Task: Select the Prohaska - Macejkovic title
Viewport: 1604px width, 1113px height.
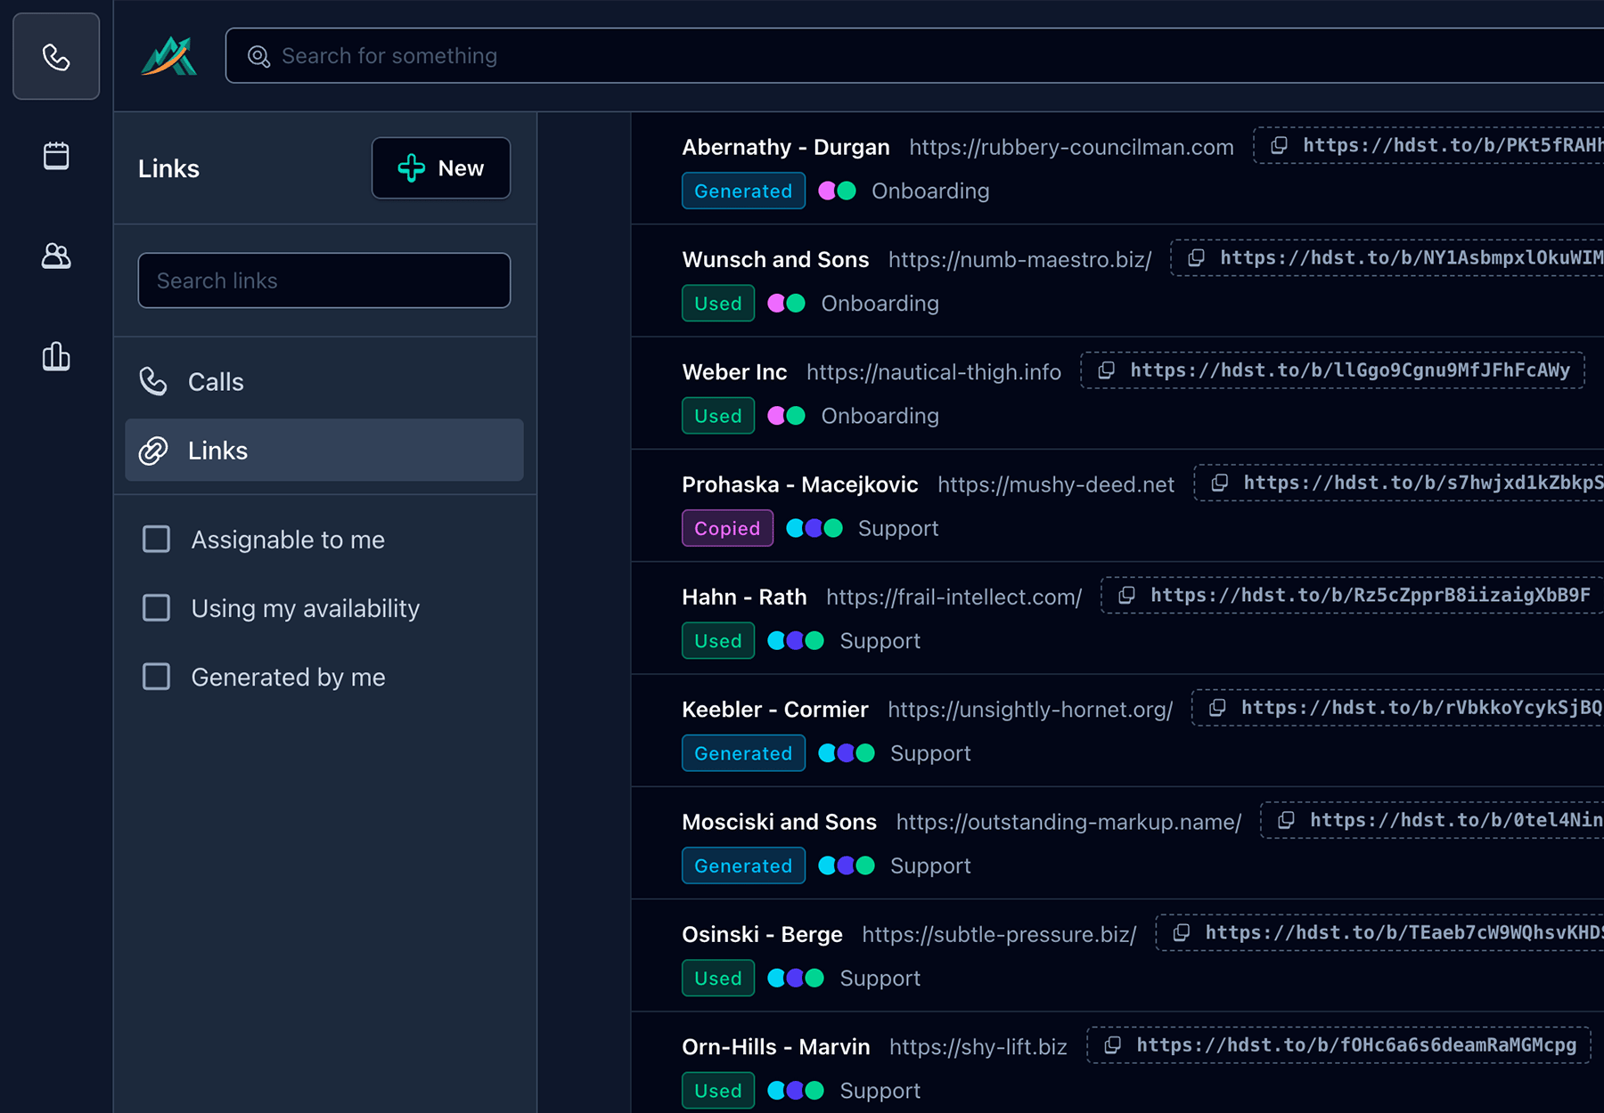Action: point(799,484)
